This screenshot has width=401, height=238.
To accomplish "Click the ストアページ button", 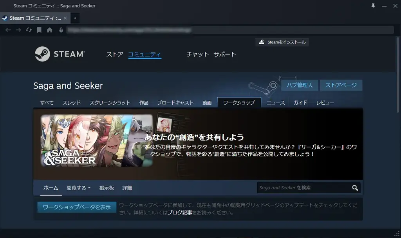I will coord(341,85).
